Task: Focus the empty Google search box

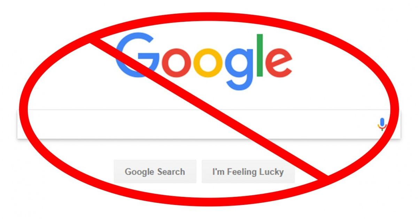Action: point(209,124)
